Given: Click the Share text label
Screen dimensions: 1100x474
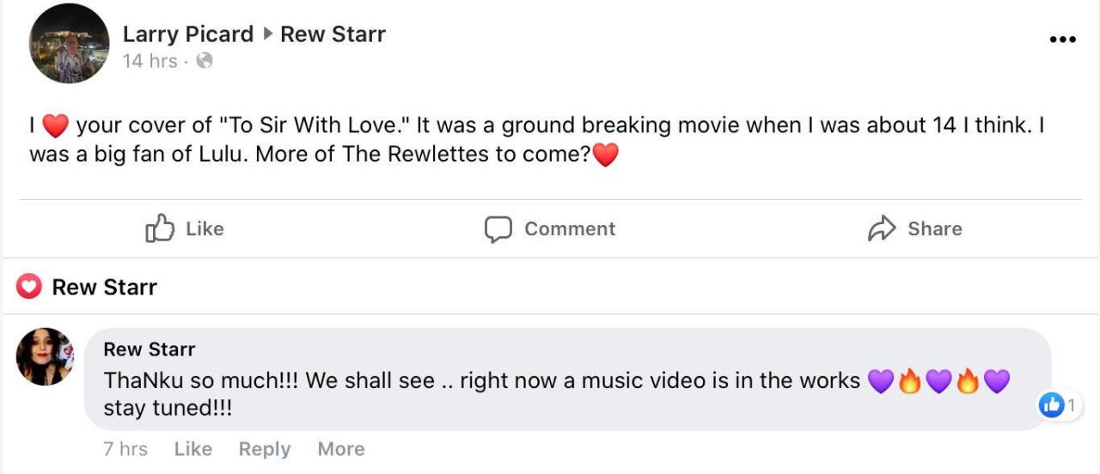Looking at the screenshot, I should [x=935, y=228].
